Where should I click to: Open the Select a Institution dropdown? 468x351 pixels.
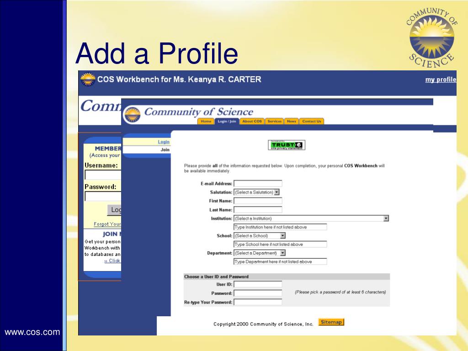pos(311,218)
